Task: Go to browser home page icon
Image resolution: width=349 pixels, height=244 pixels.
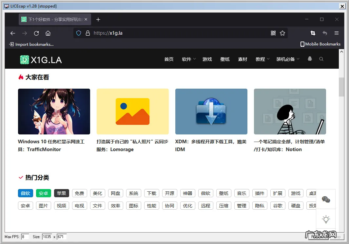Action: pyautogui.click(x=48, y=33)
